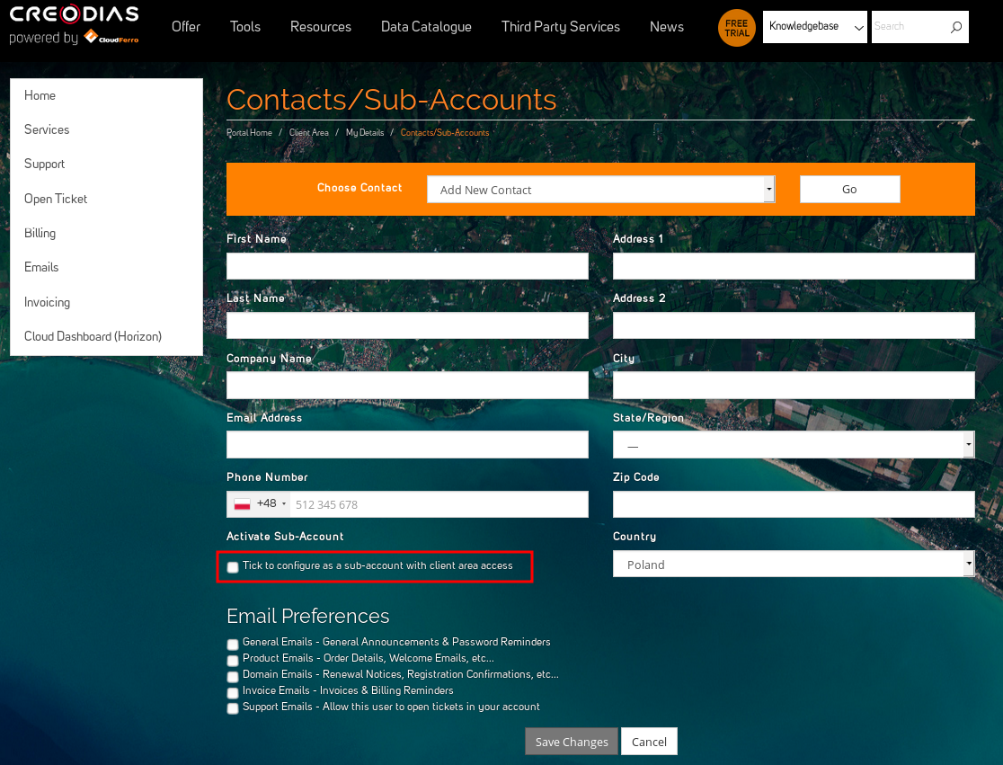Open the Knowledgebase dropdown
Viewport: 1003px width, 765px height.
(x=814, y=27)
